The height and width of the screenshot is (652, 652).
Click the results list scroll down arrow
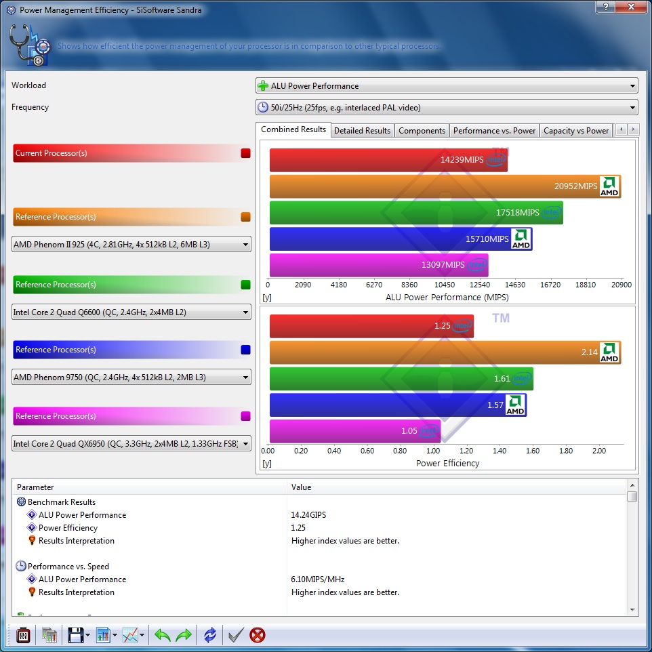click(632, 610)
